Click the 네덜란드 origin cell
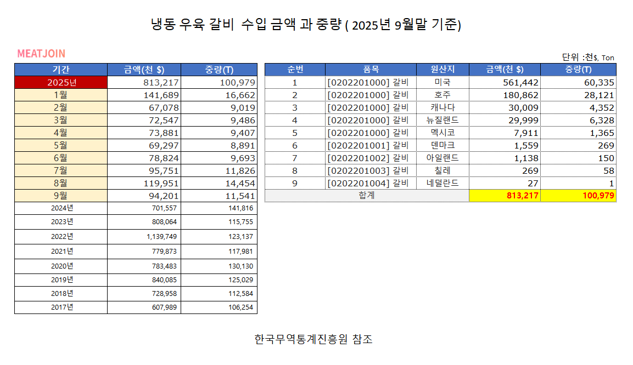Screen dimensions: 633x365 point(442,183)
